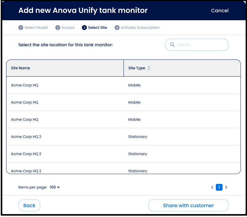Switch to Select Model step
Image resolution: width=247 pixels, height=217 pixels.
[36, 28]
